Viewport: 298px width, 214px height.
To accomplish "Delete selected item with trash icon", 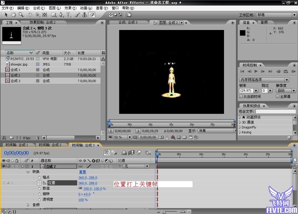I will tap(38, 138).
